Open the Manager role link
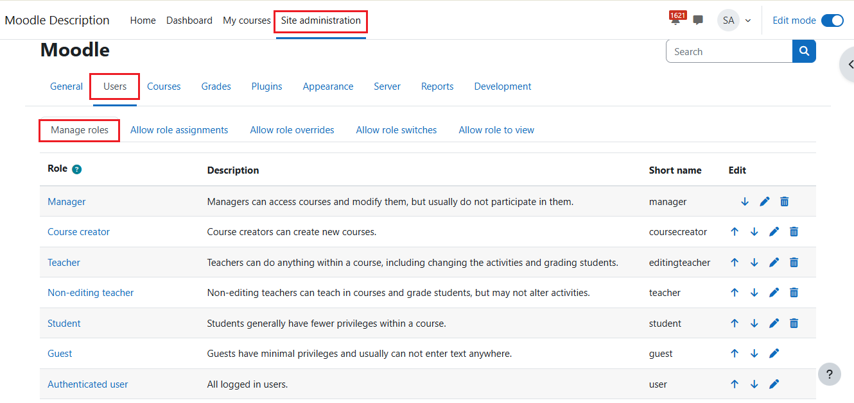Viewport: 854px width, 403px height. tap(66, 202)
